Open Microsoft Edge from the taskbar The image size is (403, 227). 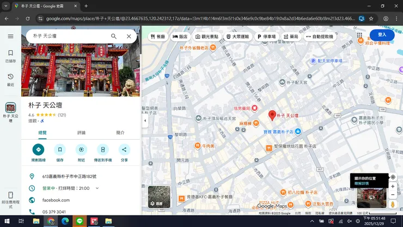65,221
